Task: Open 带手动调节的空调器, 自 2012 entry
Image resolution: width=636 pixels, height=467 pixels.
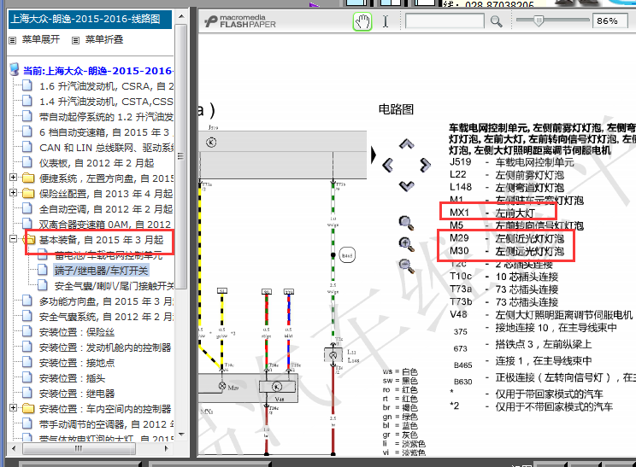Action: coord(106,425)
